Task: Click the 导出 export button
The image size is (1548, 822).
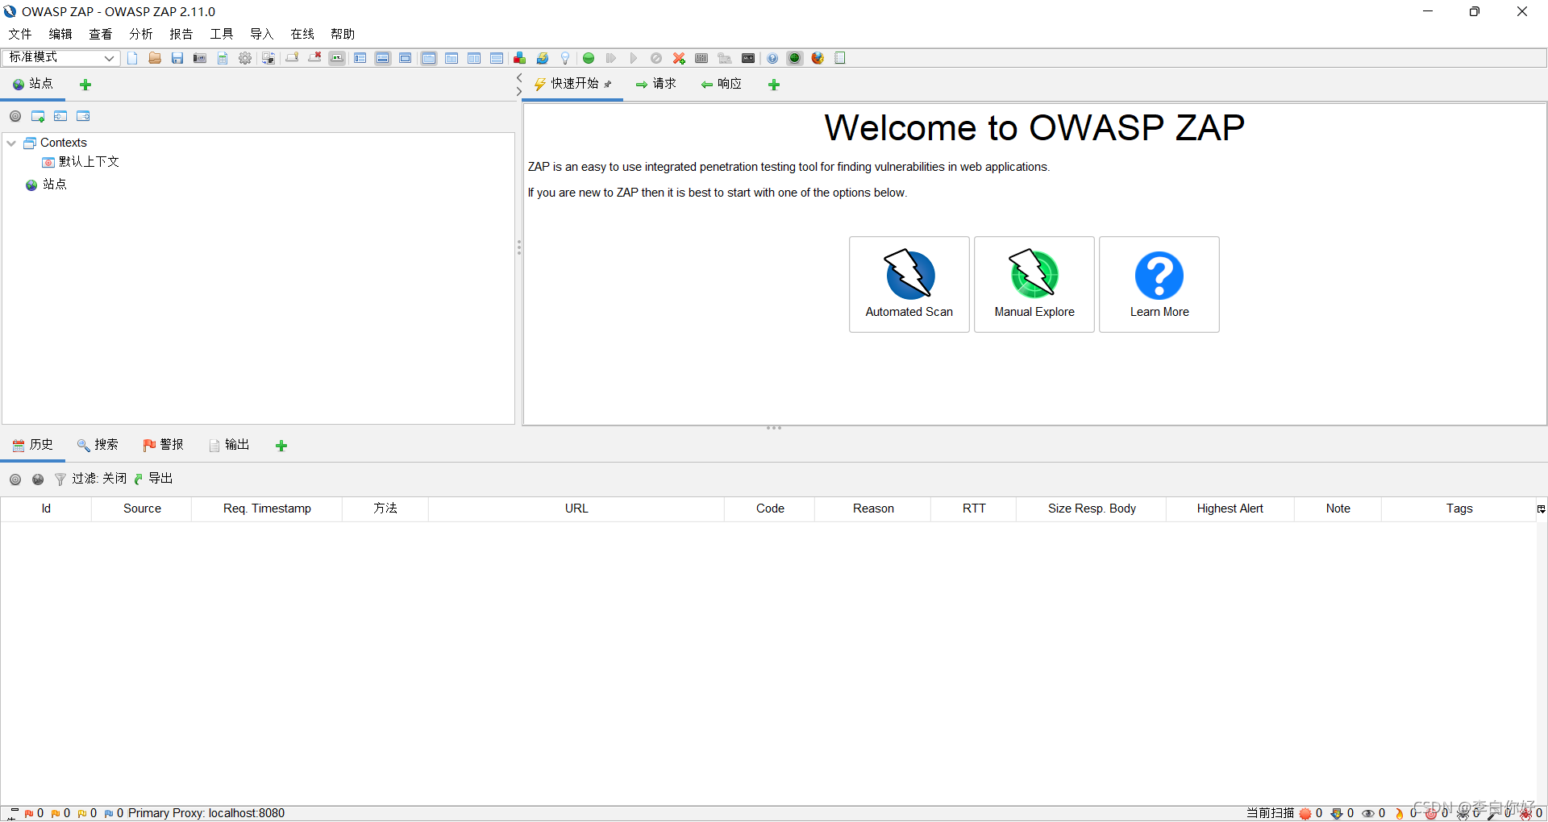Action: click(x=153, y=479)
